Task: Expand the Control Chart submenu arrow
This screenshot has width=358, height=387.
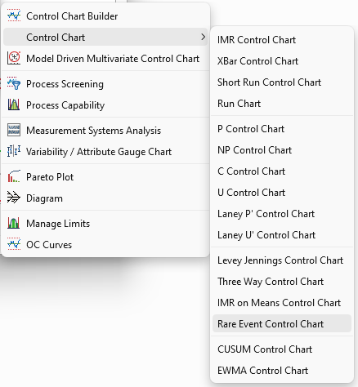Action: pyautogui.click(x=203, y=37)
